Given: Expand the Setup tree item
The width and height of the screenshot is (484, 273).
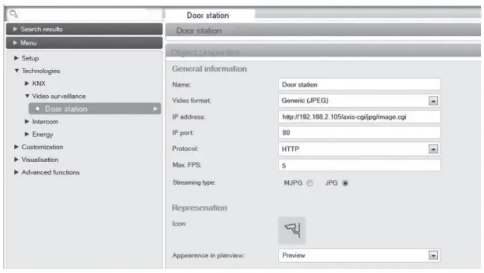Looking at the screenshot, I should click(x=17, y=58).
